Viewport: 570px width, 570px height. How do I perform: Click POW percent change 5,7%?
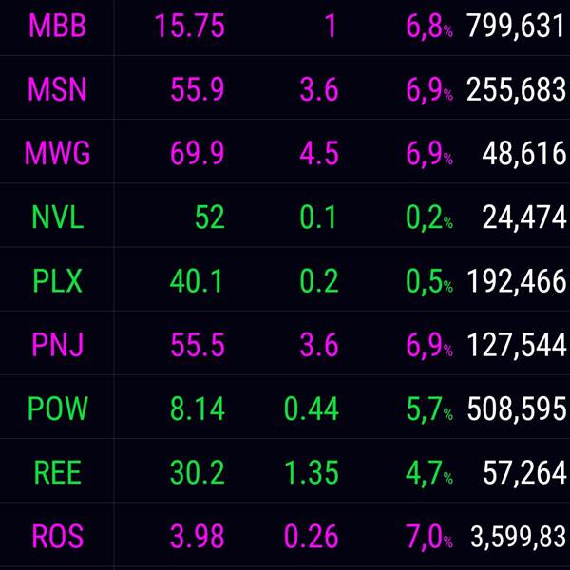click(x=429, y=409)
